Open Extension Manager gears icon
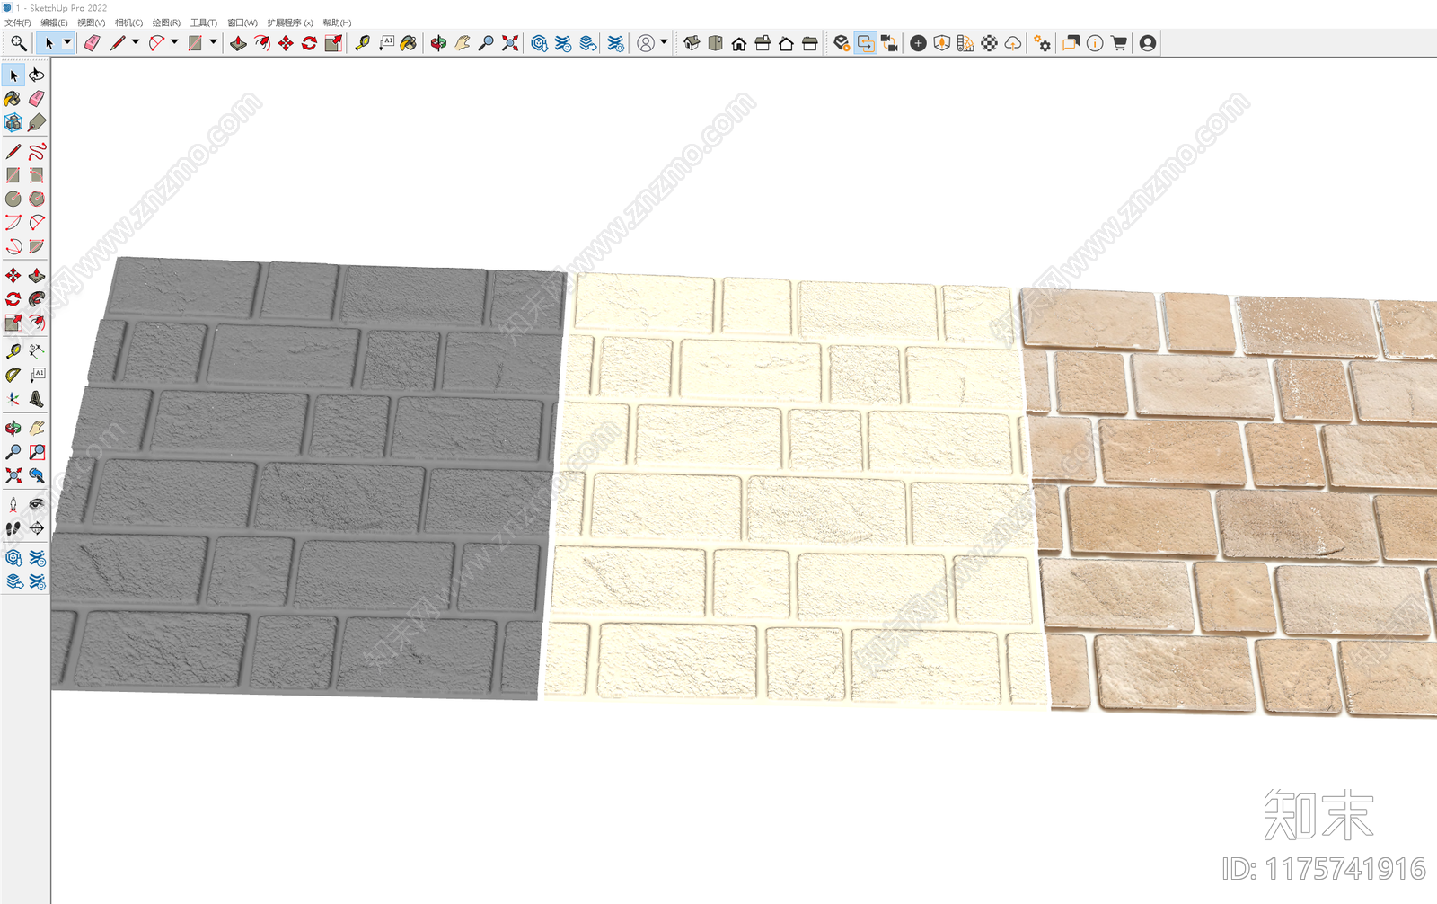The width and height of the screenshot is (1437, 904). click(x=1042, y=43)
